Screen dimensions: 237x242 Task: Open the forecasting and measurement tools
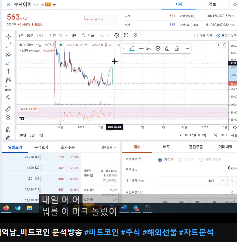click(8, 89)
